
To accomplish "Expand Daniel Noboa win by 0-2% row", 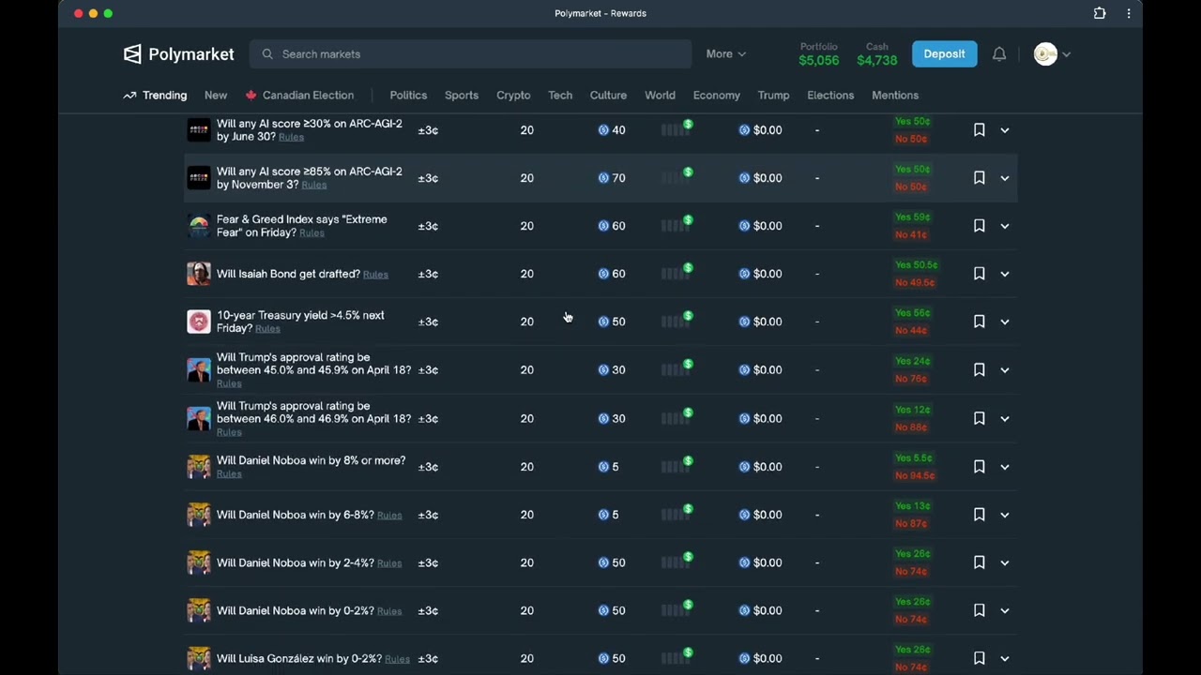I will point(1005,610).
